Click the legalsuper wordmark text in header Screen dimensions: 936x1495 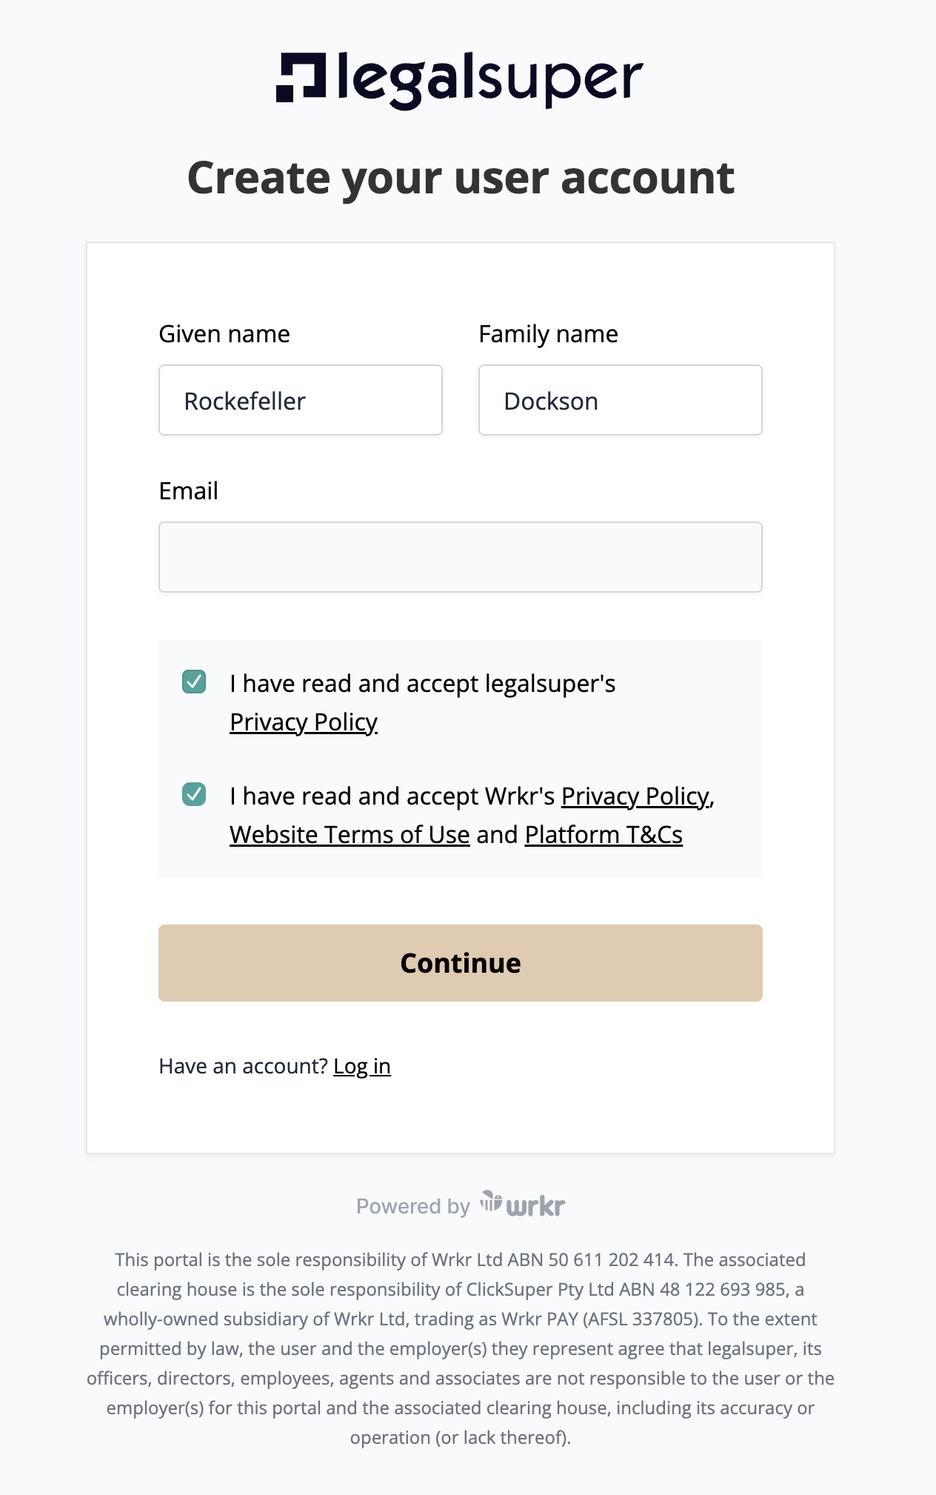coord(490,81)
